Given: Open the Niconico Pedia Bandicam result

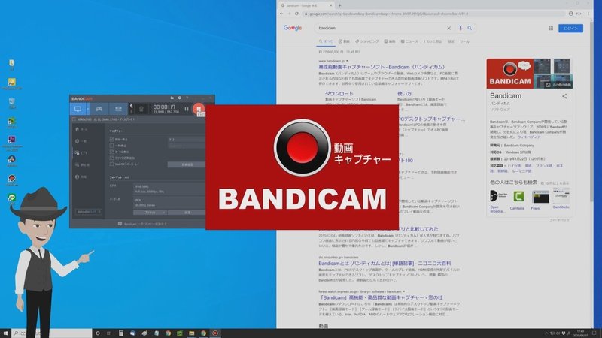Looking at the screenshot, I should tap(385, 264).
